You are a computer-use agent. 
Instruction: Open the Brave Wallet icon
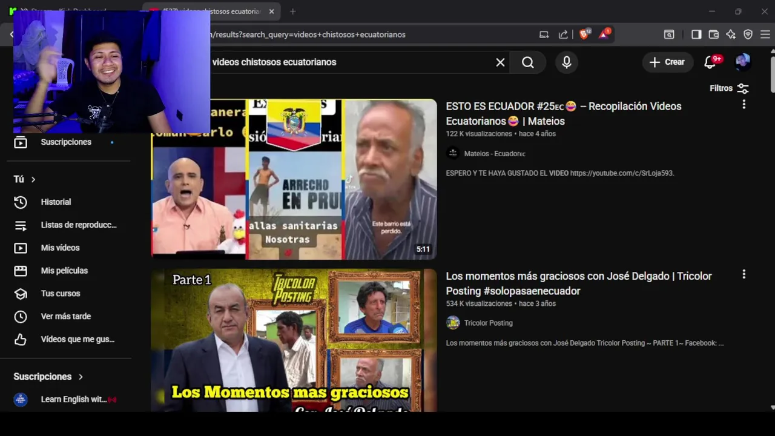tap(714, 35)
